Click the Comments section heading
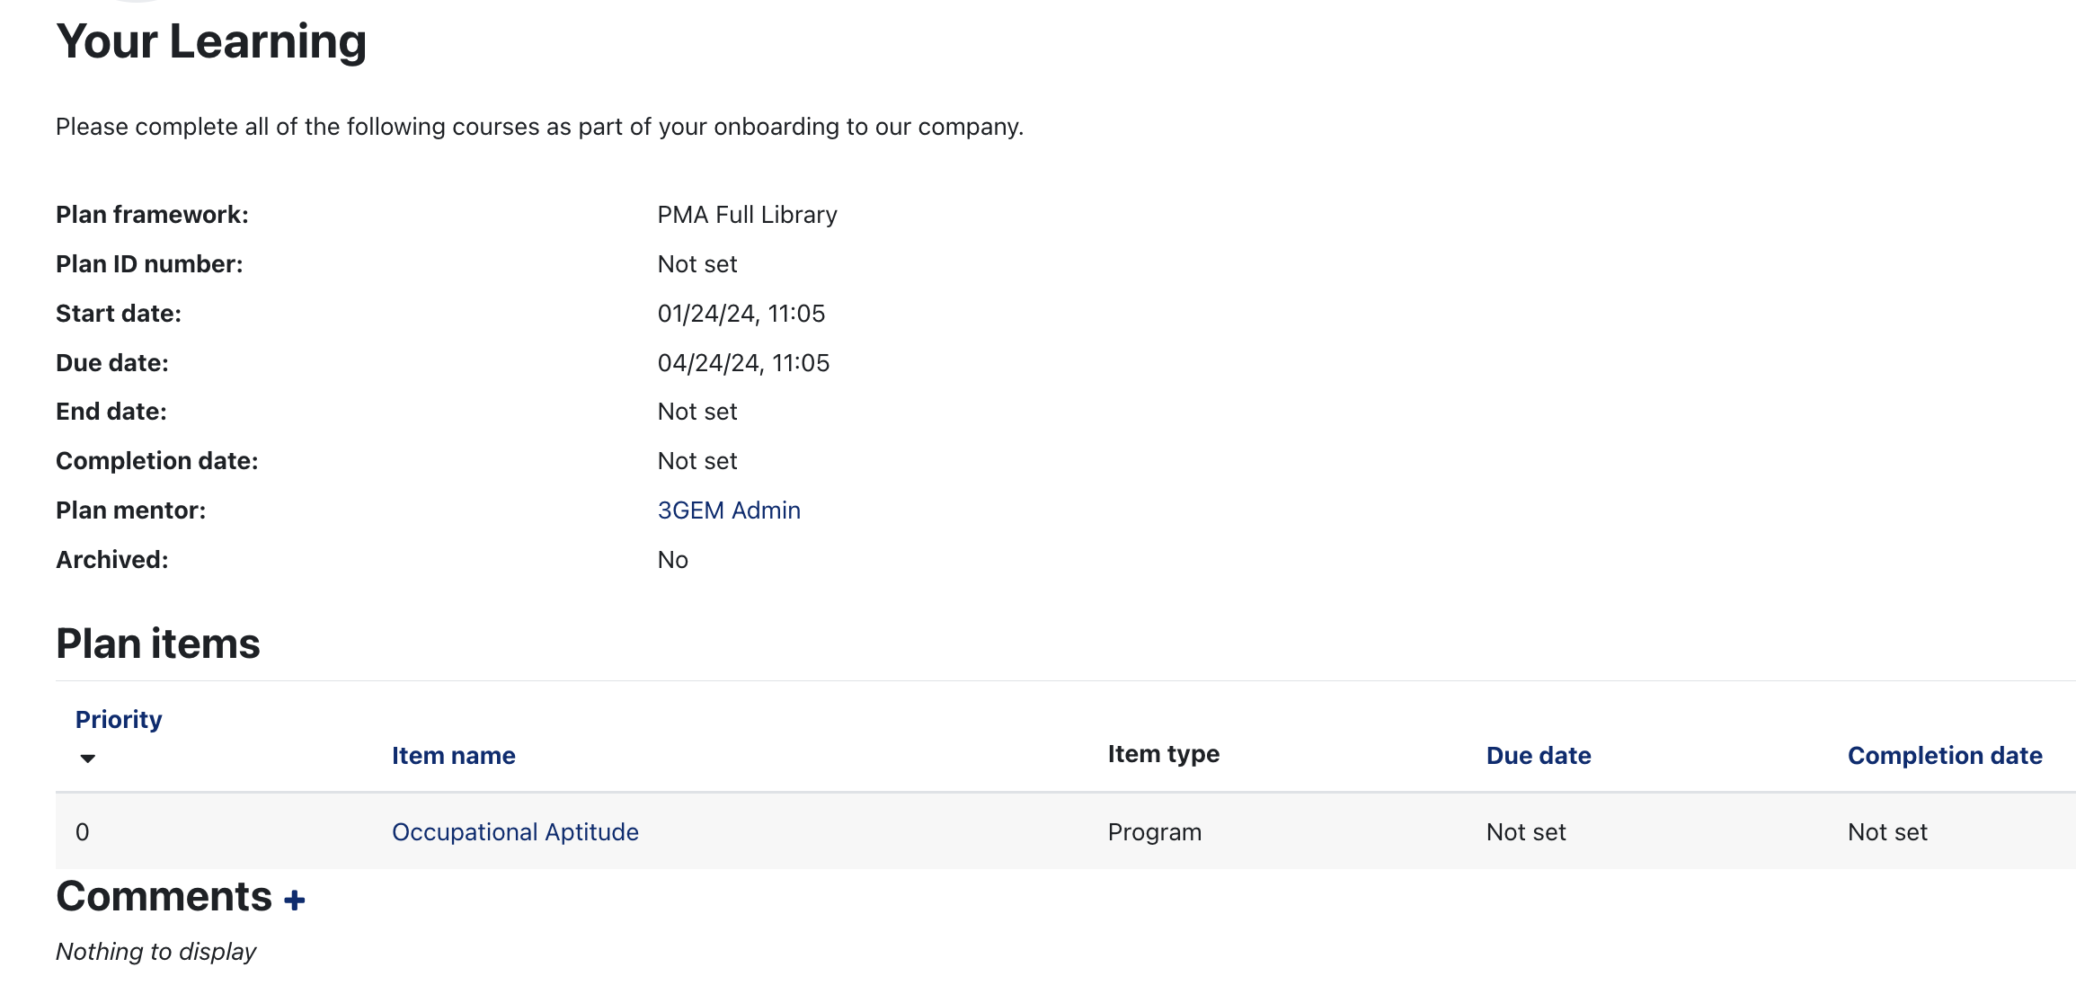This screenshot has width=2076, height=1003. coord(164,897)
